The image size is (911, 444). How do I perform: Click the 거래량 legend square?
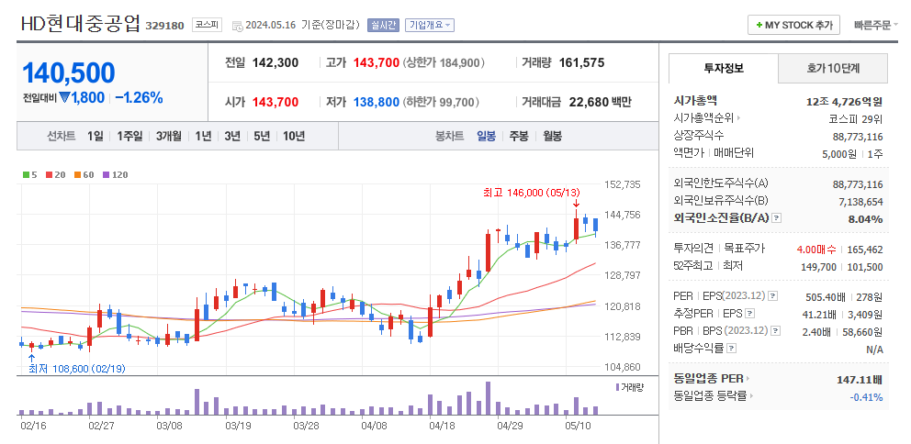617,387
